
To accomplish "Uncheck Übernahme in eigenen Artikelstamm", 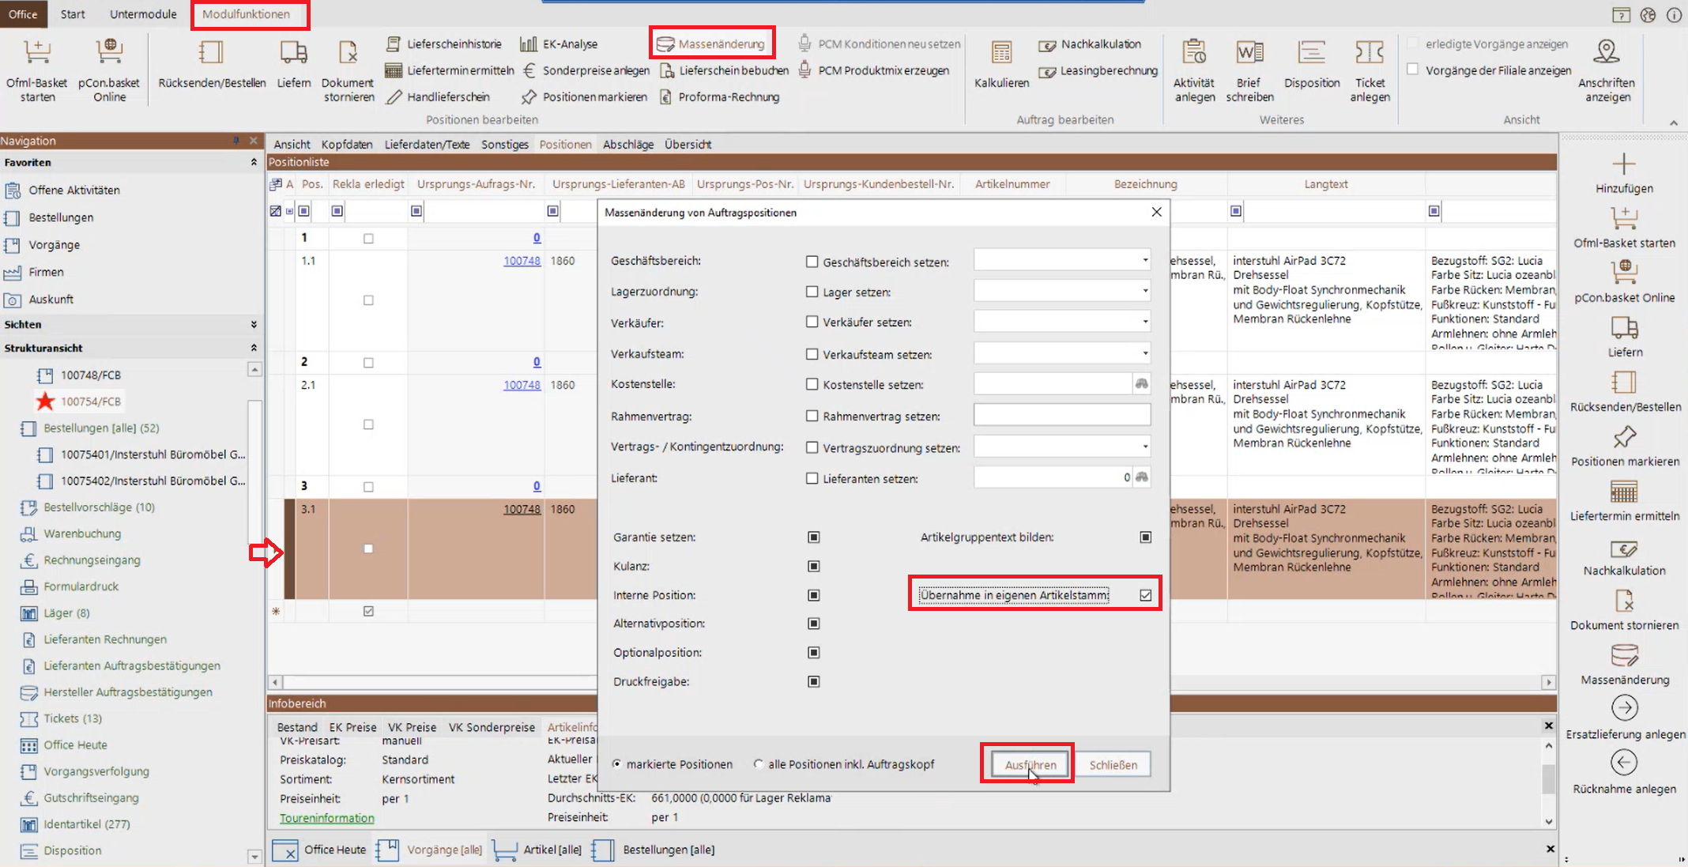I will click(1145, 595).
